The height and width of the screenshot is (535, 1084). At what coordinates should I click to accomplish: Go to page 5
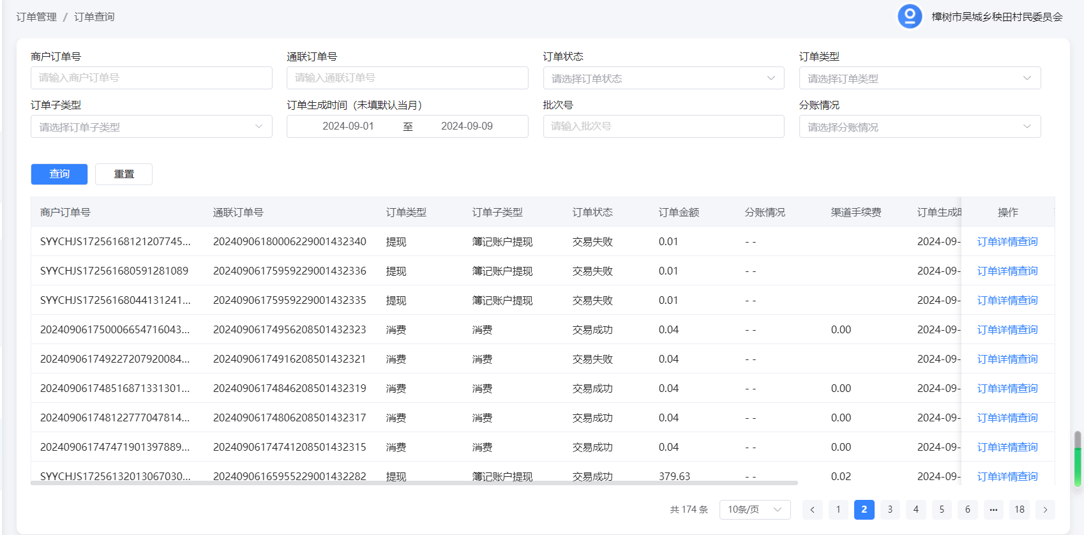pos(942,509)
